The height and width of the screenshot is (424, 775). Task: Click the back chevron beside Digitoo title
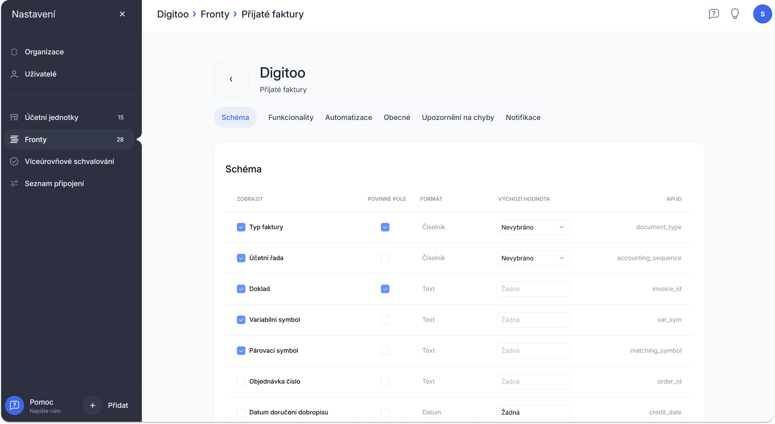click(231, 79)
